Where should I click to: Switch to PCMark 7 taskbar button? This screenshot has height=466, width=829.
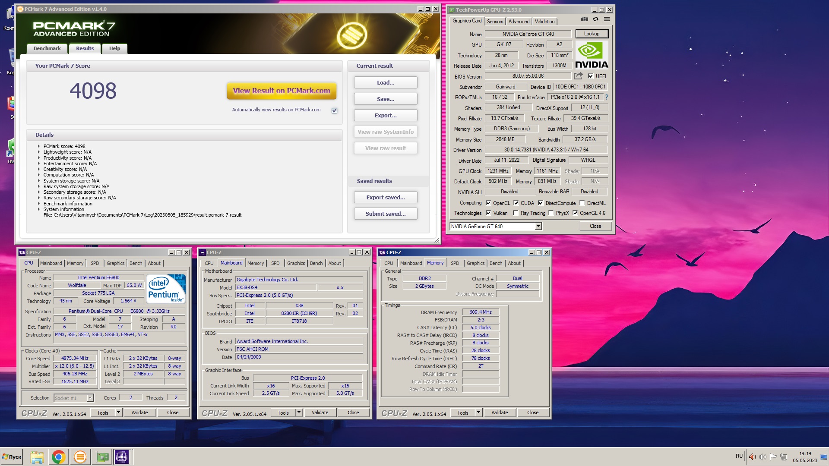[80, 457]
